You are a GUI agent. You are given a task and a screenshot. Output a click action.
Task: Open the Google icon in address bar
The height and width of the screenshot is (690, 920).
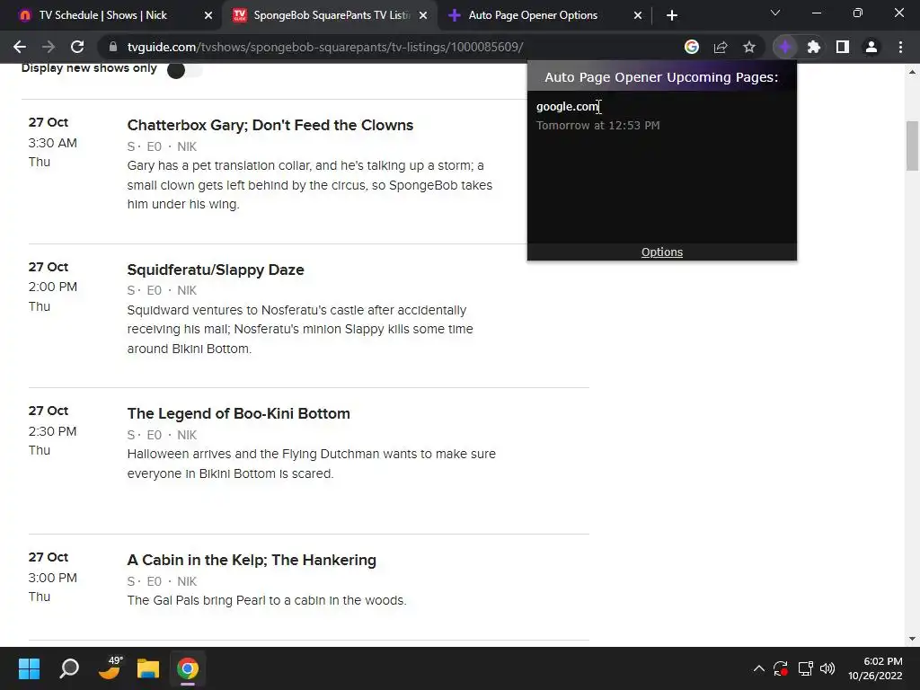coord(692,47)
